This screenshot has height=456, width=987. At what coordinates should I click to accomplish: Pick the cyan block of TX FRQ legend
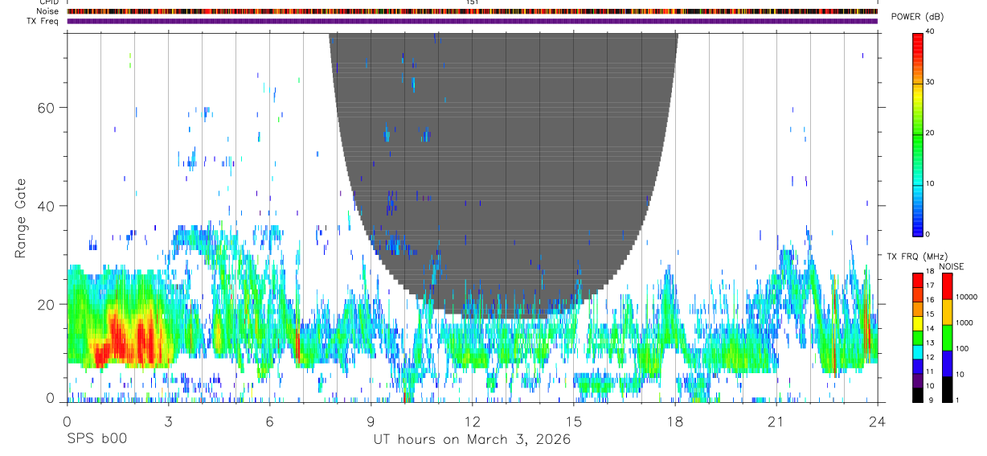917,352
